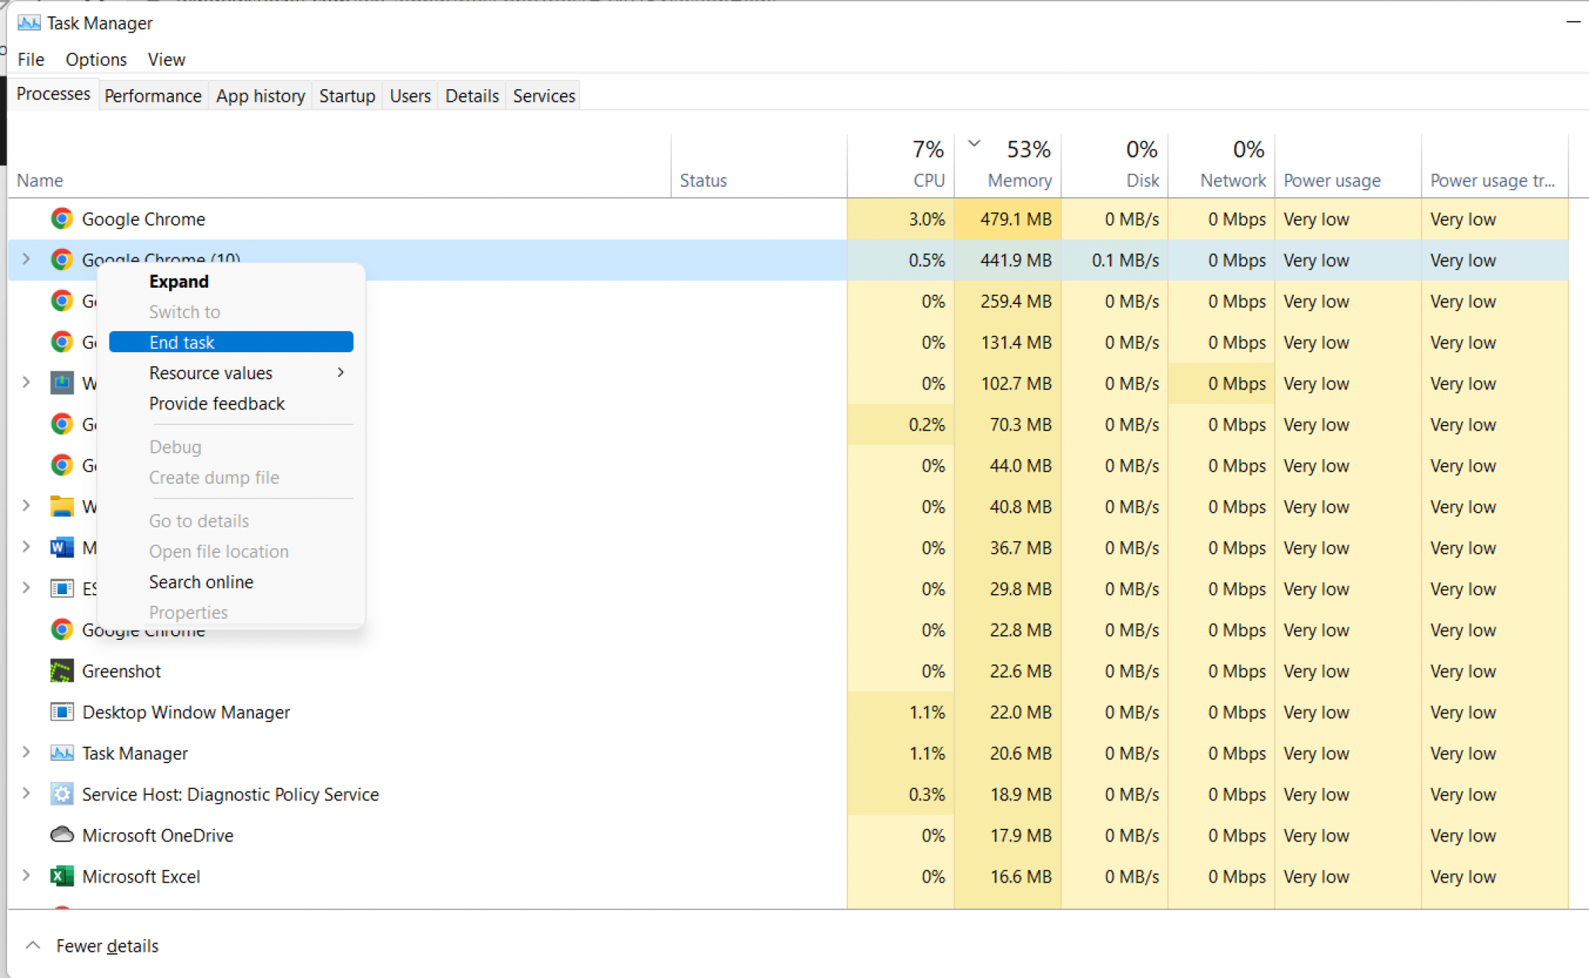Click the ESET process icon
Screen dimensions: 1589x978
tap(62, 588)
